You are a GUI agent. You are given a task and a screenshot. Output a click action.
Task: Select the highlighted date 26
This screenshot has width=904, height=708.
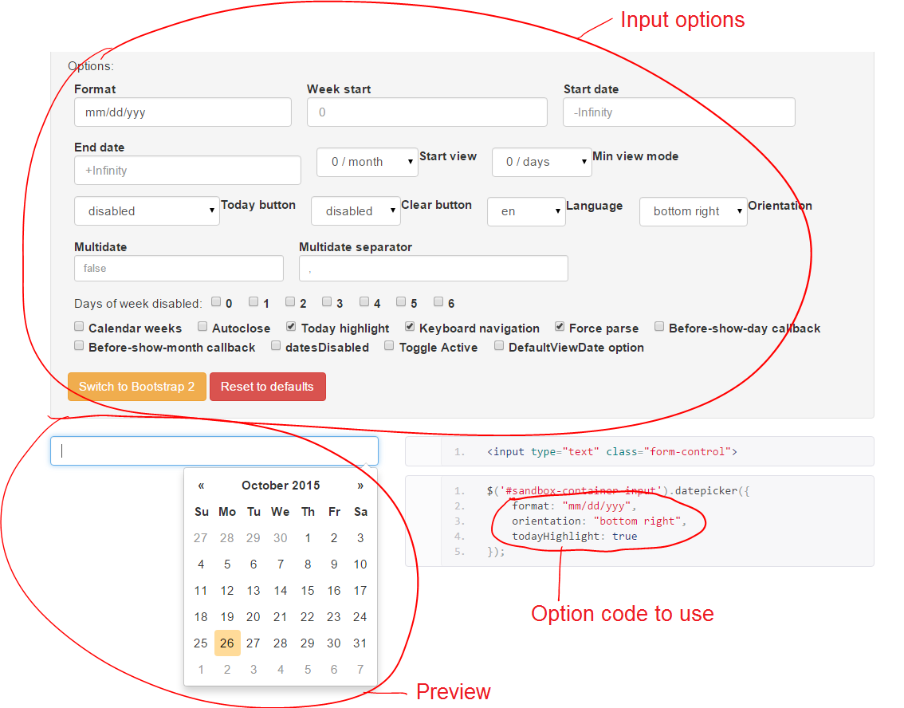[227, 643]
